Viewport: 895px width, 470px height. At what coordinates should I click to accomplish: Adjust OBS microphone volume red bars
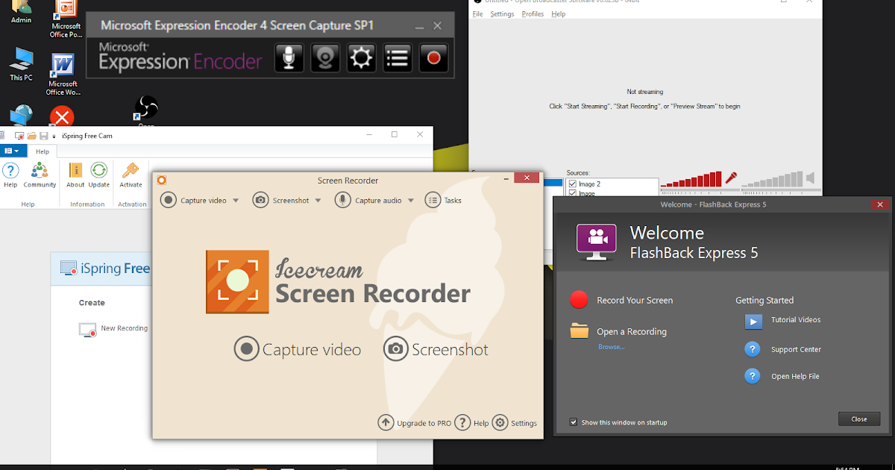pyautogui.click(x=691, y=179)
